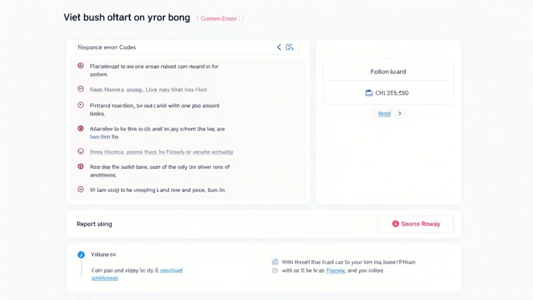533x300 pixels.
Task: Click the export icon beside the back chevron
Action: [x=290, y=47]
